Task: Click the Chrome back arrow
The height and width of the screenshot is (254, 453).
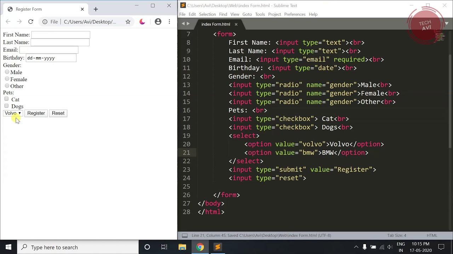Action: click(8, 22)
